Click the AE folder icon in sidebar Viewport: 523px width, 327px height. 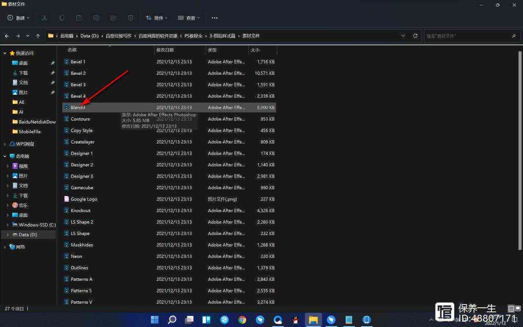click(x=15, y=102)
